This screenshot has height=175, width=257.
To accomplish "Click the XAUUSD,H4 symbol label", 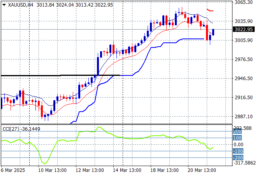I will click(x=21, y=5).
